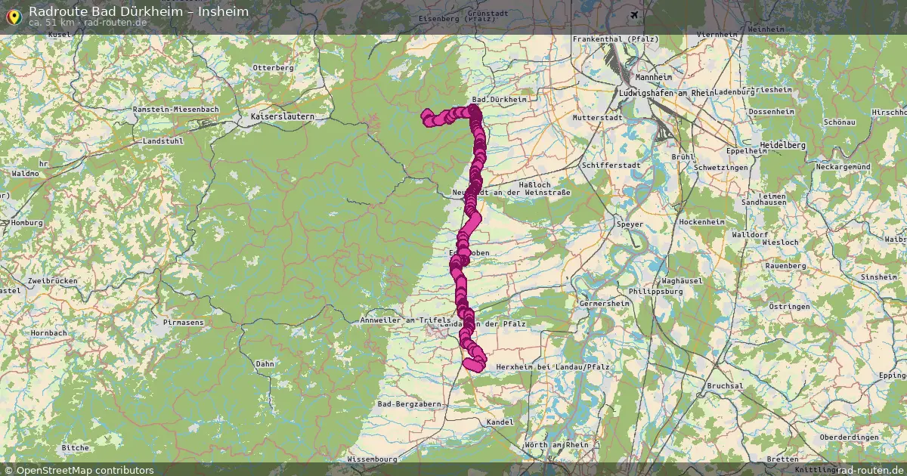Viewport: 907px width, 476px height.
Task: Click the Hockenheim town label
Action: tap(701, 222)
